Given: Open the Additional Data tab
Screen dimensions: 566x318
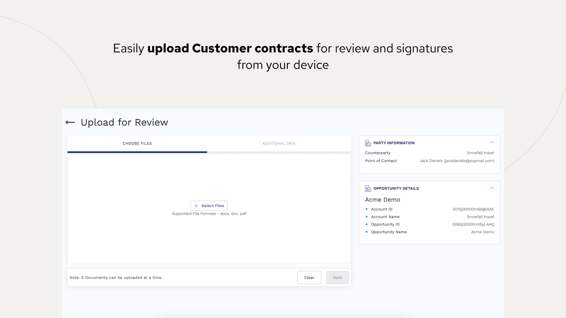Looking at the screenshot, I should (x=279, y=144).
